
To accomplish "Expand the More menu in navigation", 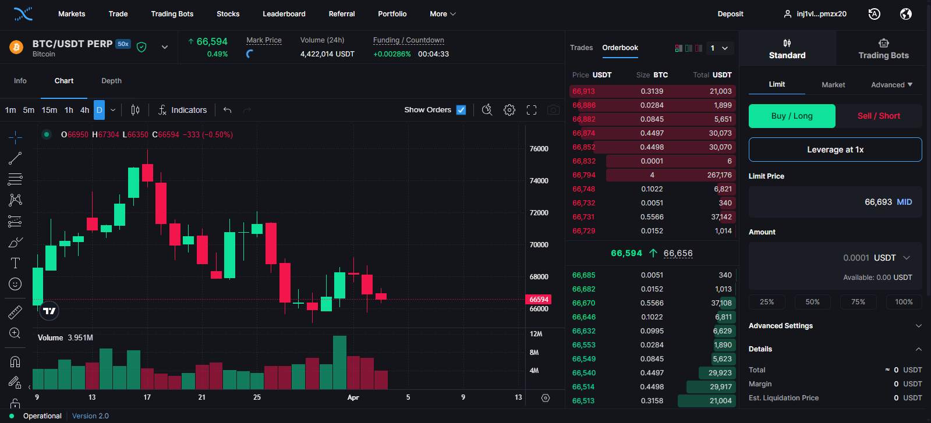I will [x=443, y=14].
